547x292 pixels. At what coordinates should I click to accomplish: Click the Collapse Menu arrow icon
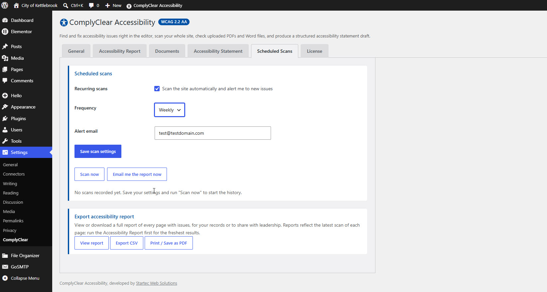(5, 278)
